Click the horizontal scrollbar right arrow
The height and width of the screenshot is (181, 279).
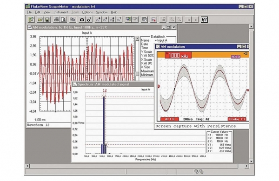[x=246, y=166]
